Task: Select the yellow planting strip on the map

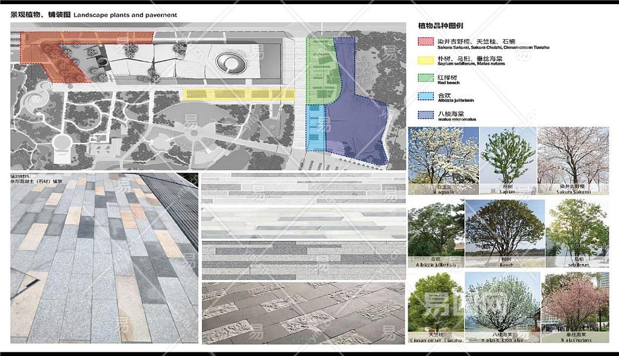Action: [x=239, y=94]
